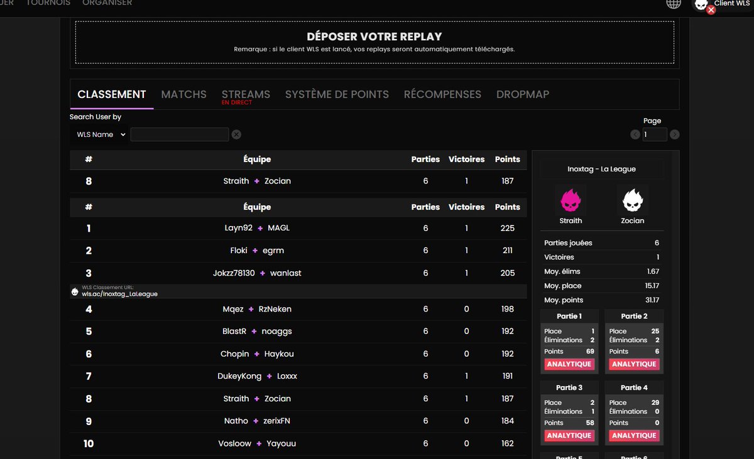Screen dimensions: 754x459
Task: Open WLS Name search dropdown
Action: coord(99,134)
